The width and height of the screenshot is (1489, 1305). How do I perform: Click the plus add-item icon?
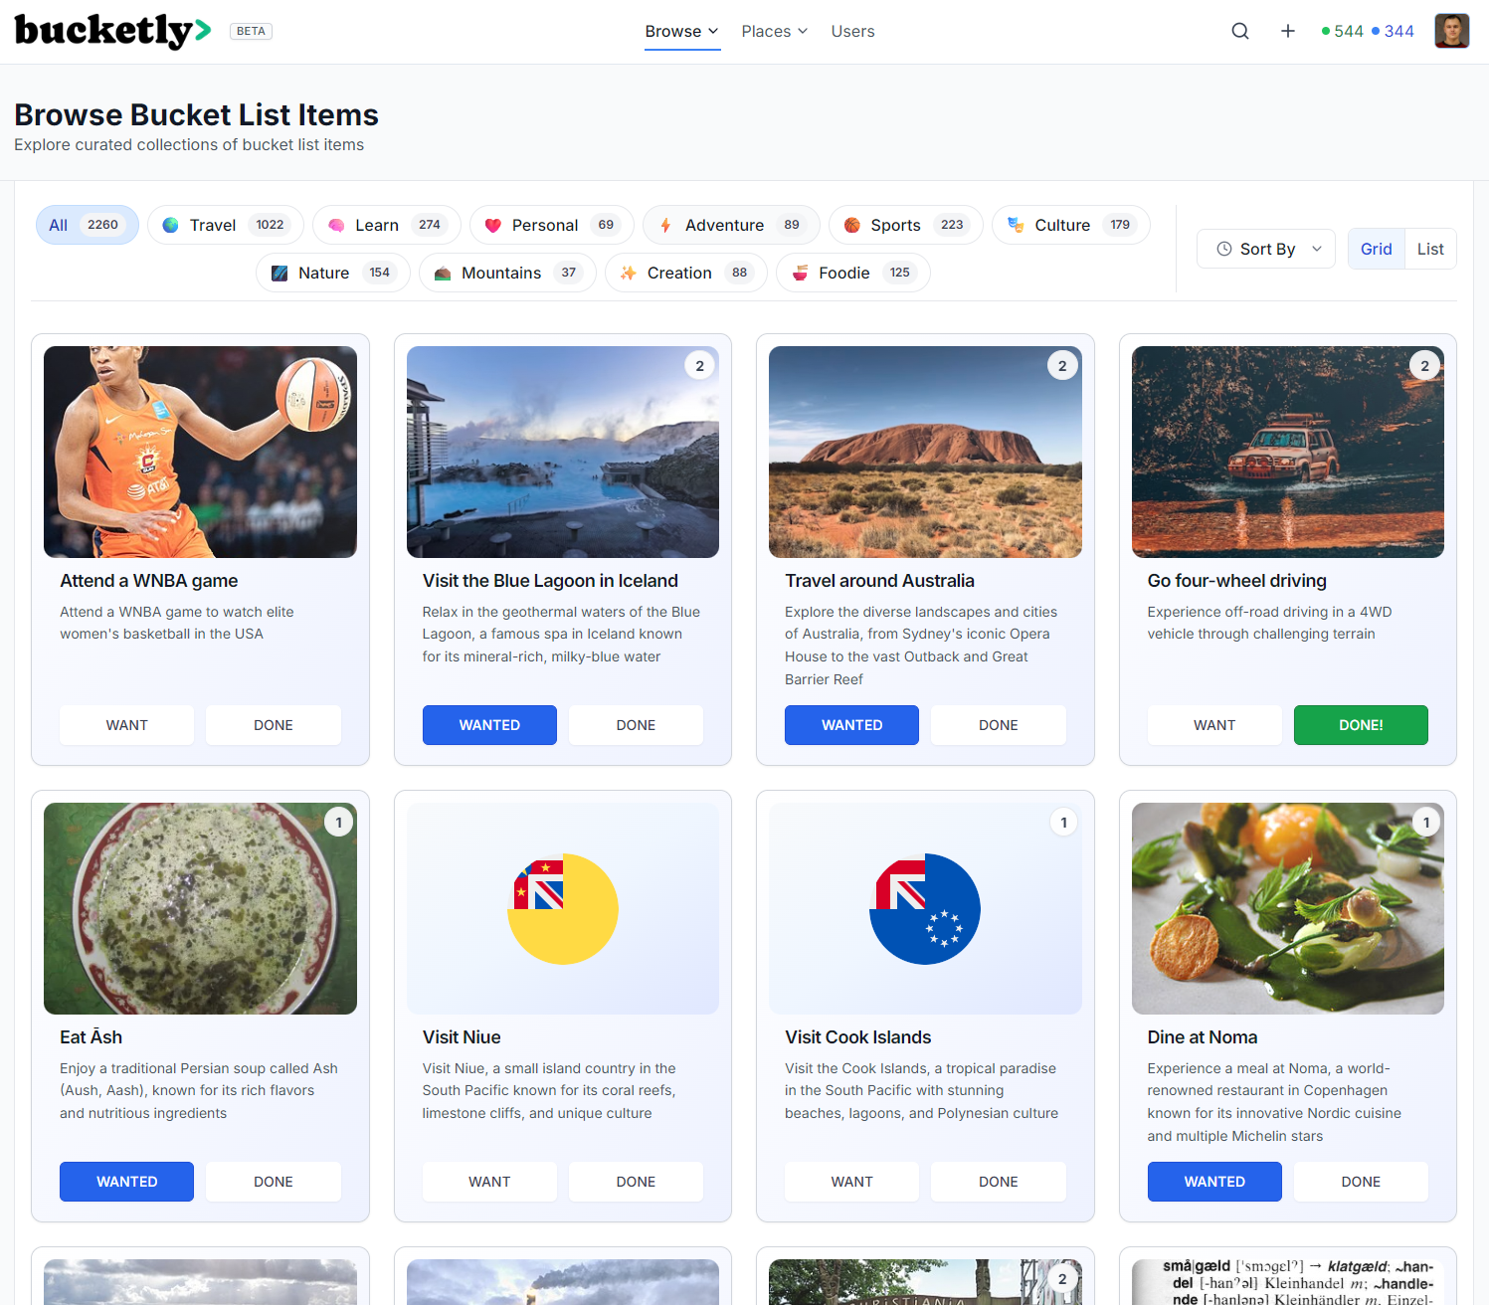click(x=1288, y=31)
